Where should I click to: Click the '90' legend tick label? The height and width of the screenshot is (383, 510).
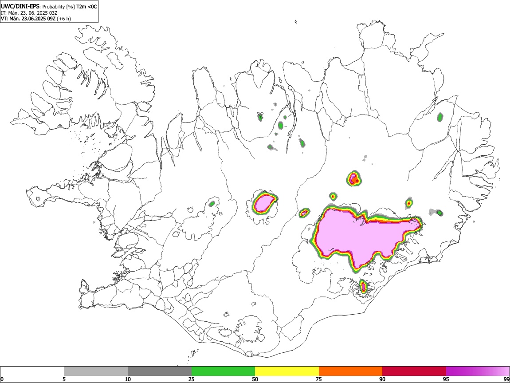pyautogui.click(x=382, y=379)
